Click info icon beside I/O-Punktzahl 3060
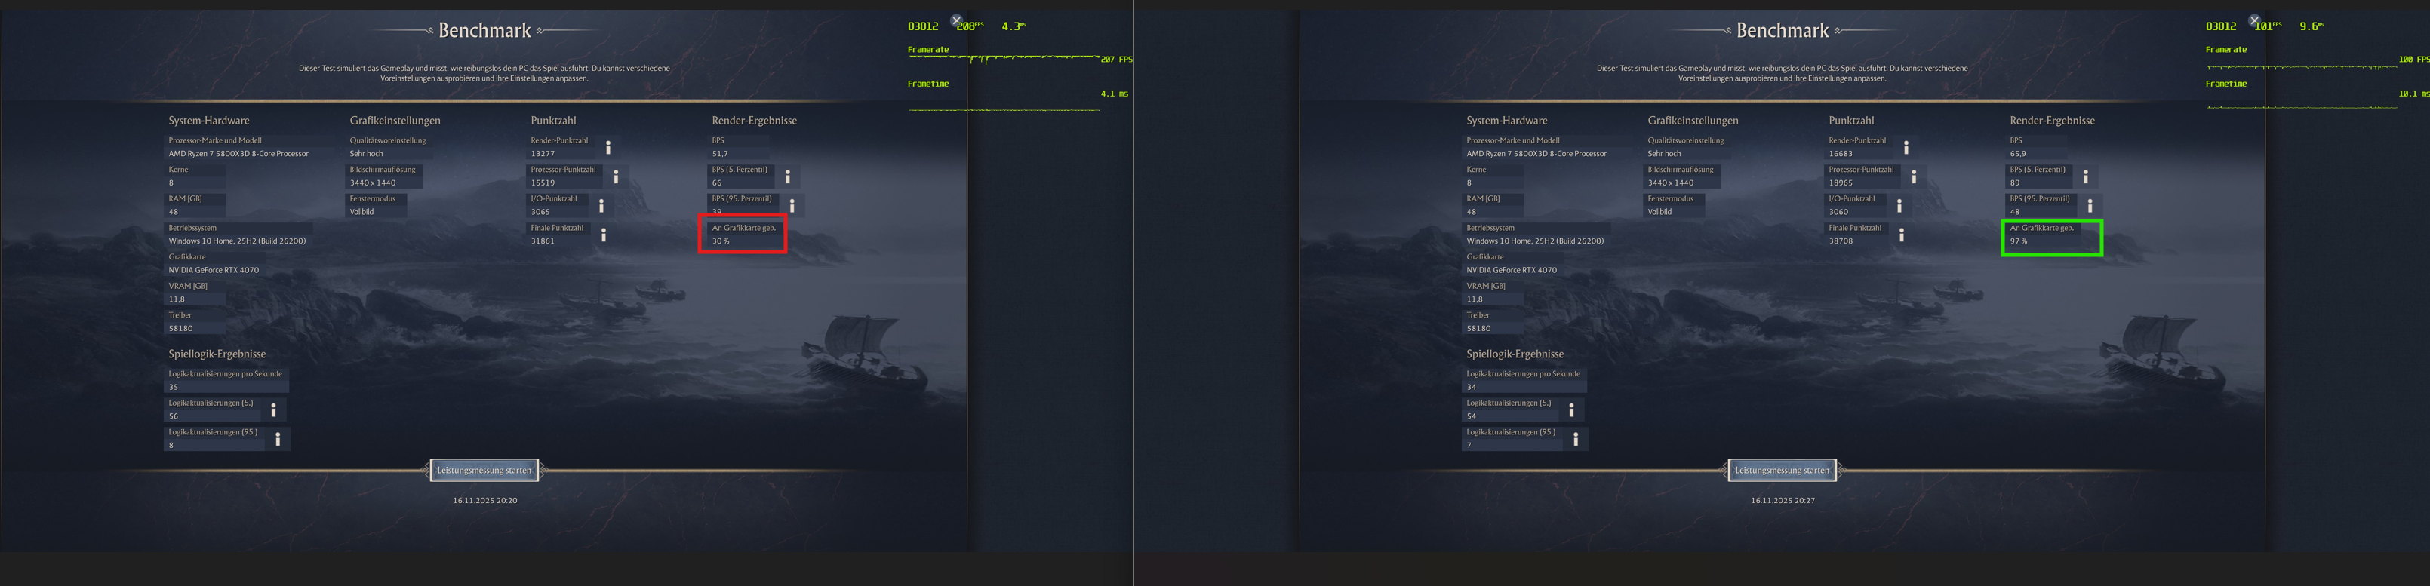The width and height of the screenshot is (2430, 586). (x=1899, y=205)
